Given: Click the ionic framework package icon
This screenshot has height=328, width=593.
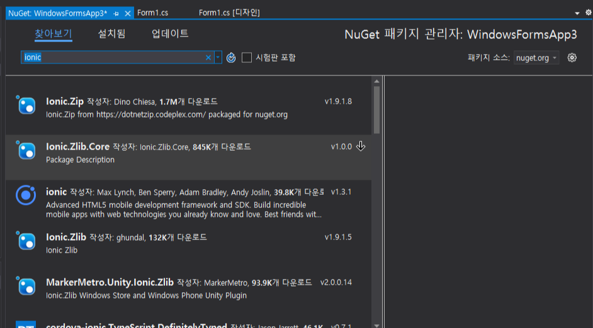Looking at the screenshot, I should point(26,195).
